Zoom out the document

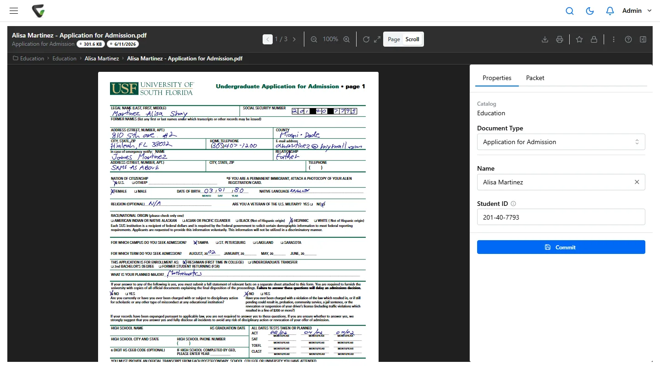(314, 39)
